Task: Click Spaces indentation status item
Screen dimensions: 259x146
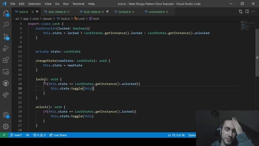Action: 192,135
